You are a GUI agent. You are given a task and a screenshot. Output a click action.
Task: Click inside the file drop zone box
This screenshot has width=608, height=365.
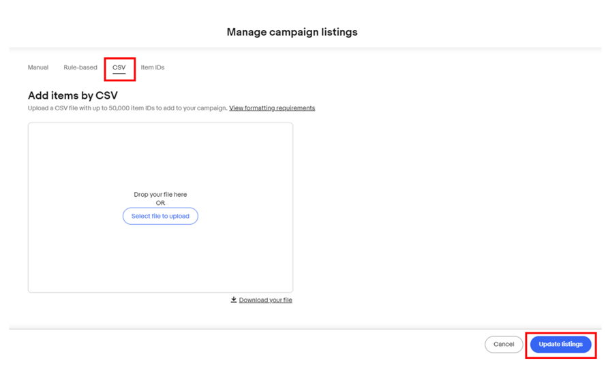tap(161, 208)
